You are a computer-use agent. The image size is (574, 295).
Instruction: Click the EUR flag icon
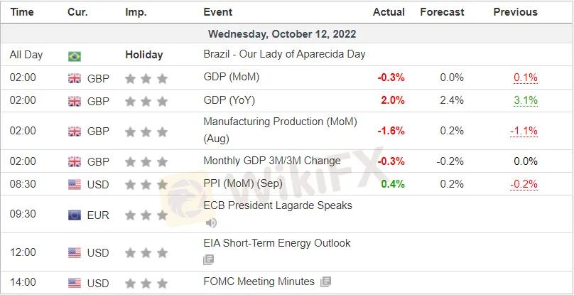click(74, 215)
